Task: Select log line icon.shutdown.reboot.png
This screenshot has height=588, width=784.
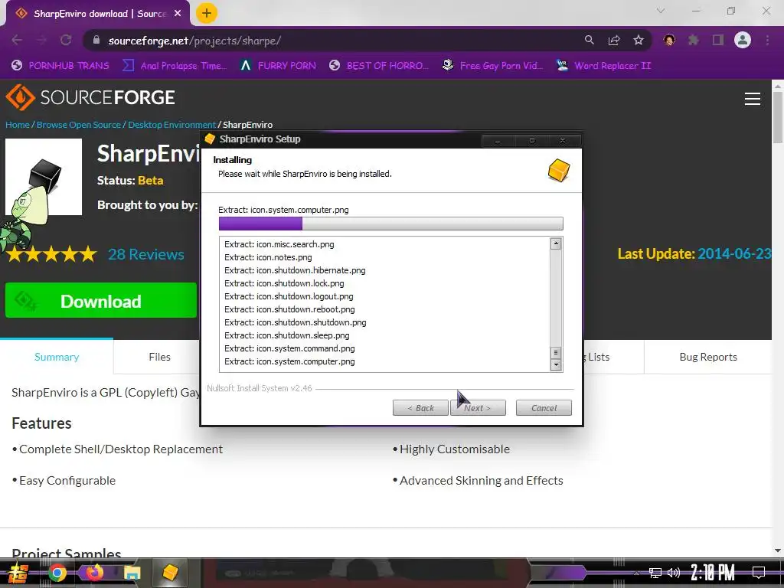Action: 289,309
